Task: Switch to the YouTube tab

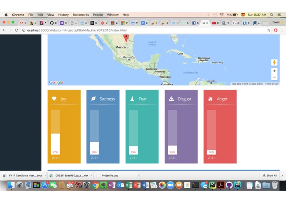Action: pyautogui.click(x=215, y=23)
